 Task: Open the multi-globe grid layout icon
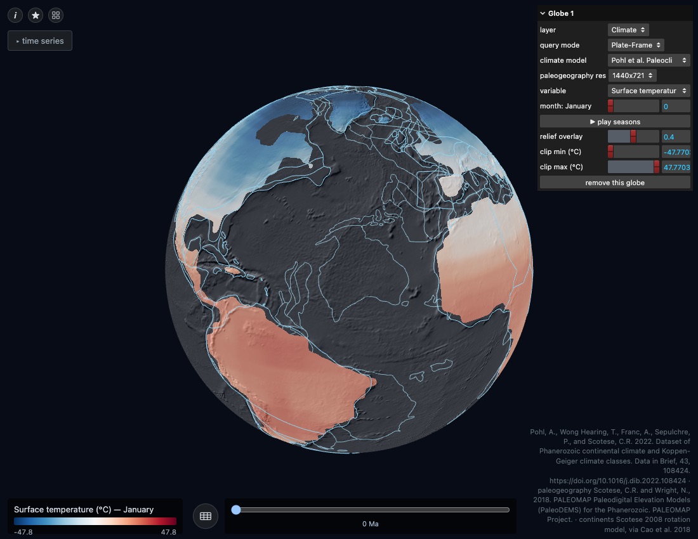pos(56,16)
